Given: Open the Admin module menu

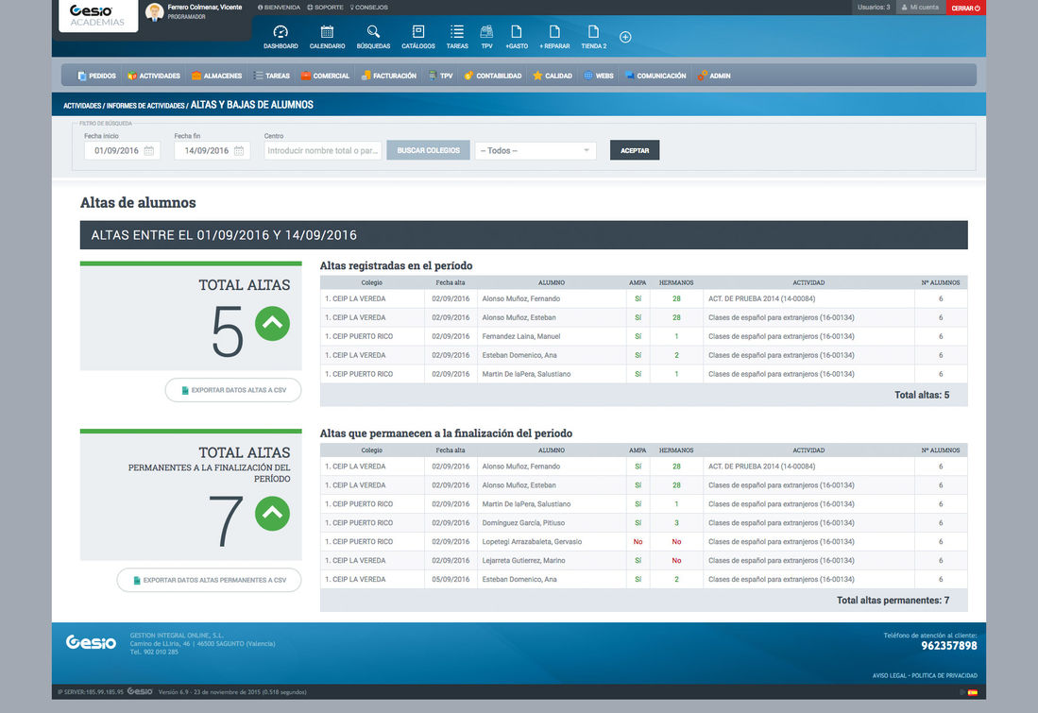Looking at the screenshot, I should [x=714, y=76].
